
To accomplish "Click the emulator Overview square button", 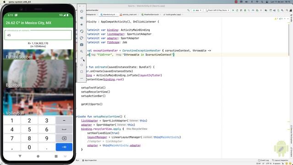I will [81, 71].
